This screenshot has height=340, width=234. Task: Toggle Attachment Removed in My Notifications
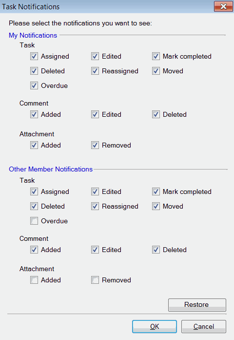click(95, 145)
